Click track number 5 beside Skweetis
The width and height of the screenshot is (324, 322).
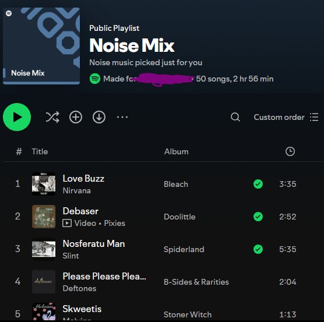click(17, 314)
